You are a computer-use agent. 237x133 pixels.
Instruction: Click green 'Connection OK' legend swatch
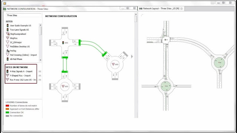[x=7, y=112]
